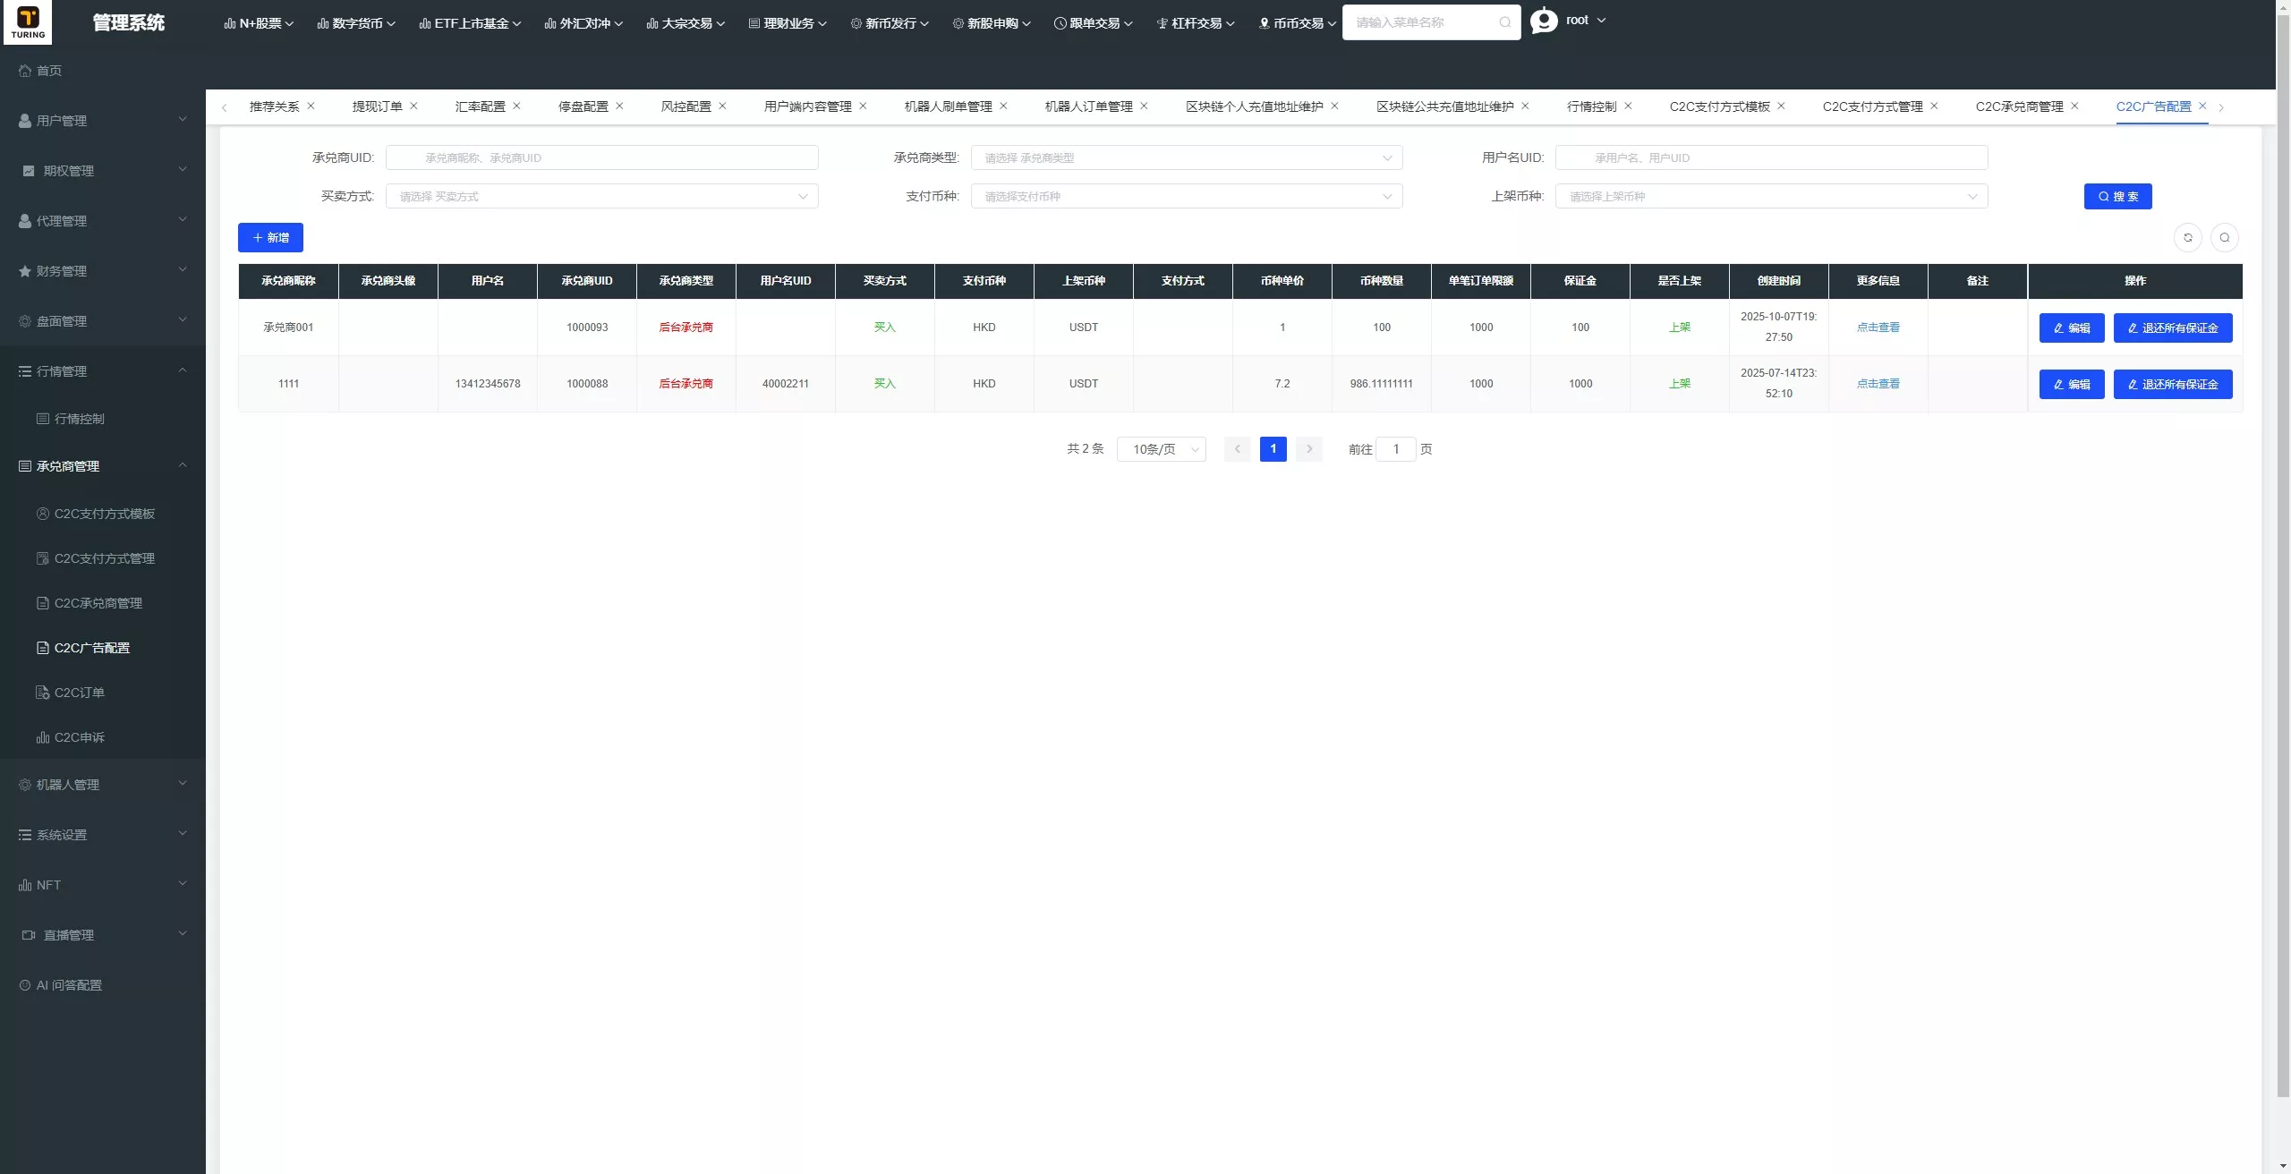Close the C2C承兑商管理 tab
The width and height of the screenshot is (2291, 1174).
coord(2074,106)
